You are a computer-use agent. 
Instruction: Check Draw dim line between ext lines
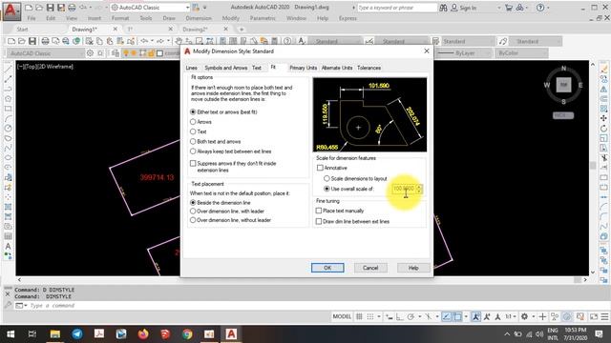(x=319, y=221)
